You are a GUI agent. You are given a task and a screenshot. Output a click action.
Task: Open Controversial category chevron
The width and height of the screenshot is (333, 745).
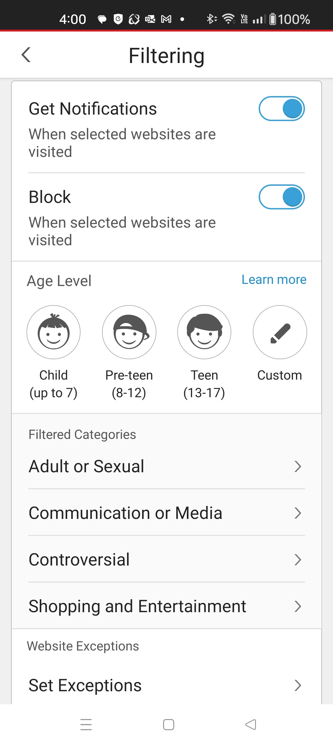click(297, 560)
